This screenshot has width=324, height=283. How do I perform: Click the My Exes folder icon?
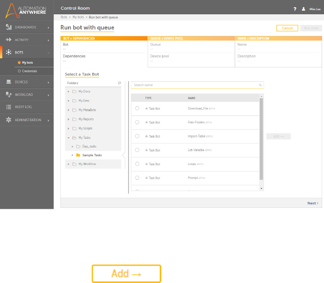click(x=74, y=100)
